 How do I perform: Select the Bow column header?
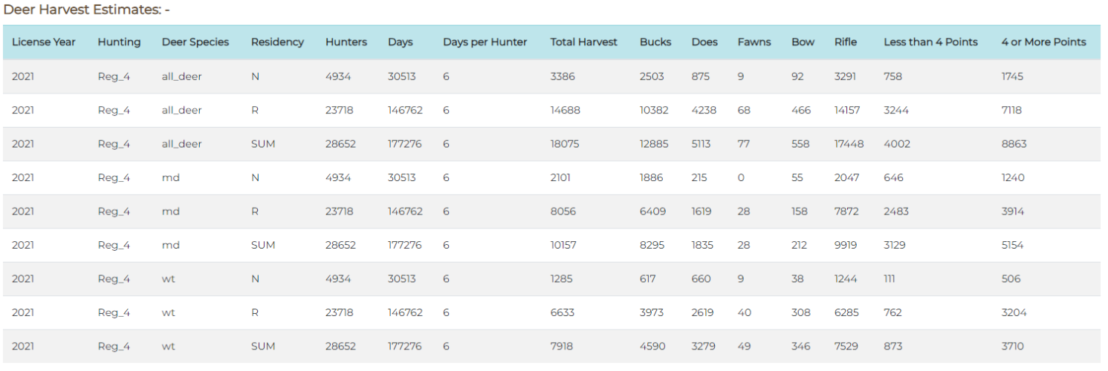[803, 42]
